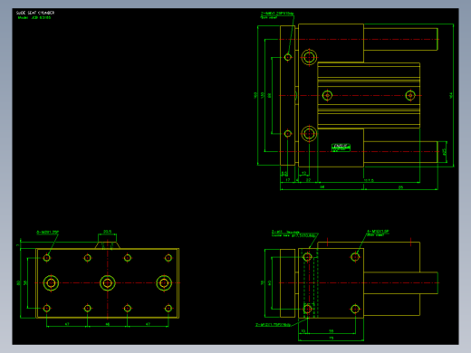Select the green "Model" text line
Viewport: 471px width, 353px height.
point(34,17)
